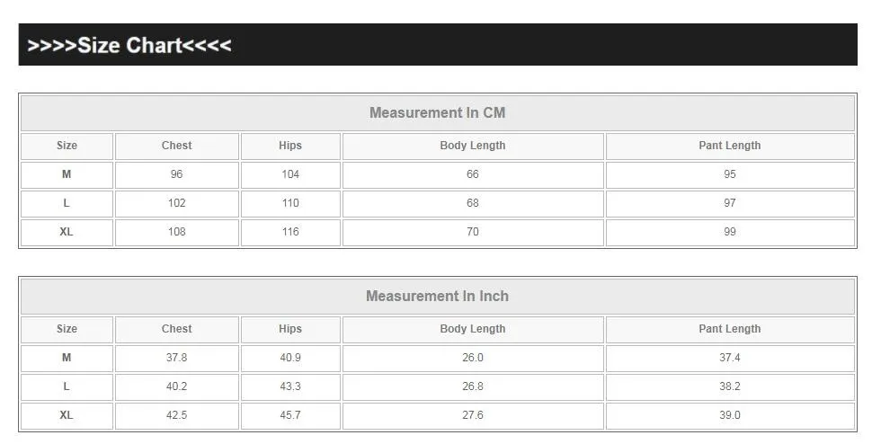
Task: Click the body length value 27.6 cell
Action: point(472,415)
